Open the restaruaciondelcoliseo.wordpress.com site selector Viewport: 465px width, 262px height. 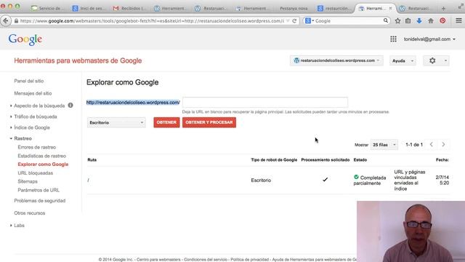pyautogui.click(x=336, y=60)
